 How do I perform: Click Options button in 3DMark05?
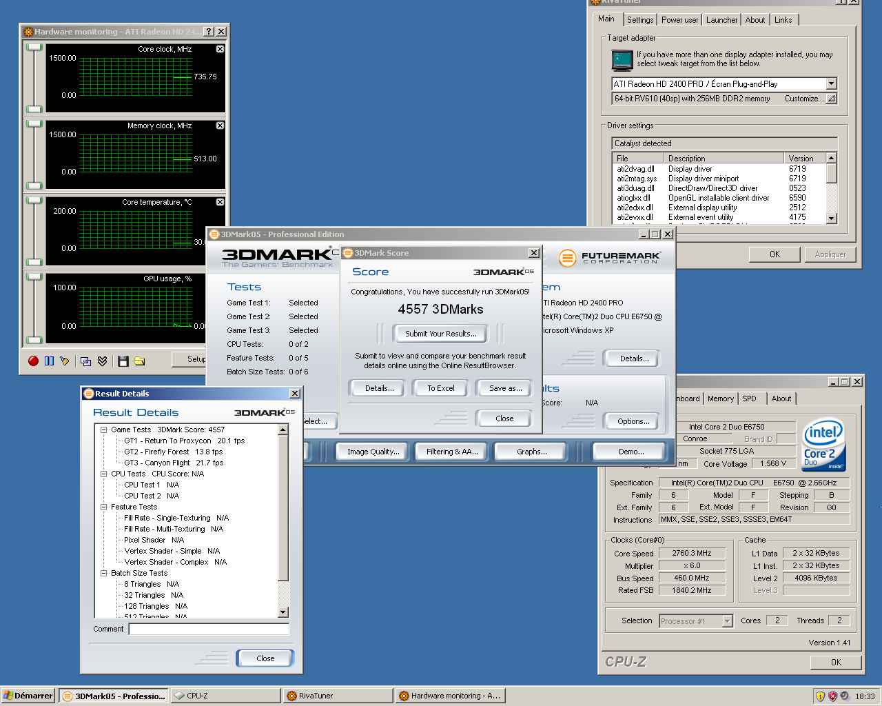(633, 421)
